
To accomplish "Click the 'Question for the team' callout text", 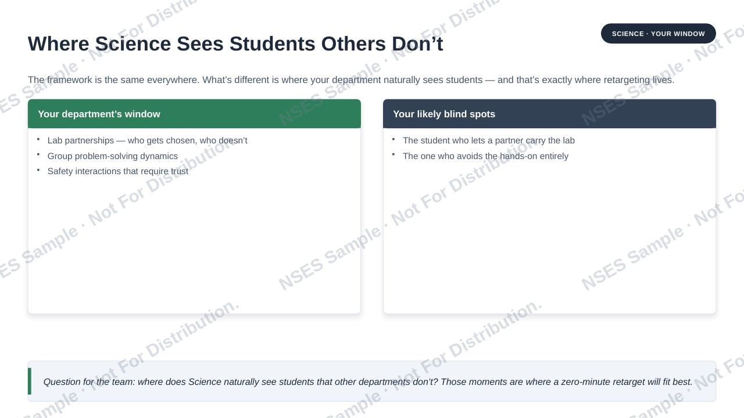I will click(368, 382).
